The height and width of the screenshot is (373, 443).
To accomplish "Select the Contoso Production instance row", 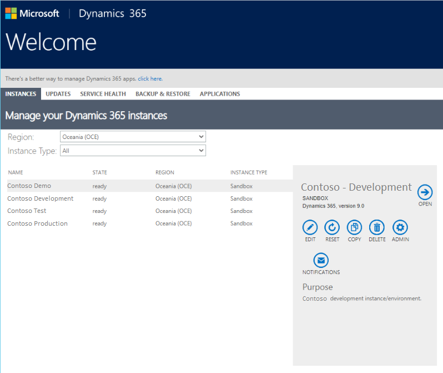I will coord(150,223).
